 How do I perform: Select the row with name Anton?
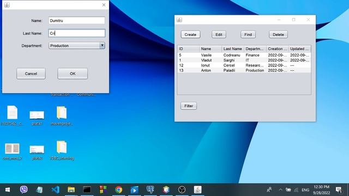(244, 70)
